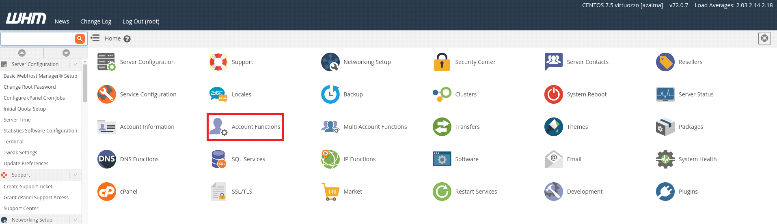The width and height of the screenshot is (777, 224).
Task: Expand the Networking Setup sidebar section
Action: point(75,220)
